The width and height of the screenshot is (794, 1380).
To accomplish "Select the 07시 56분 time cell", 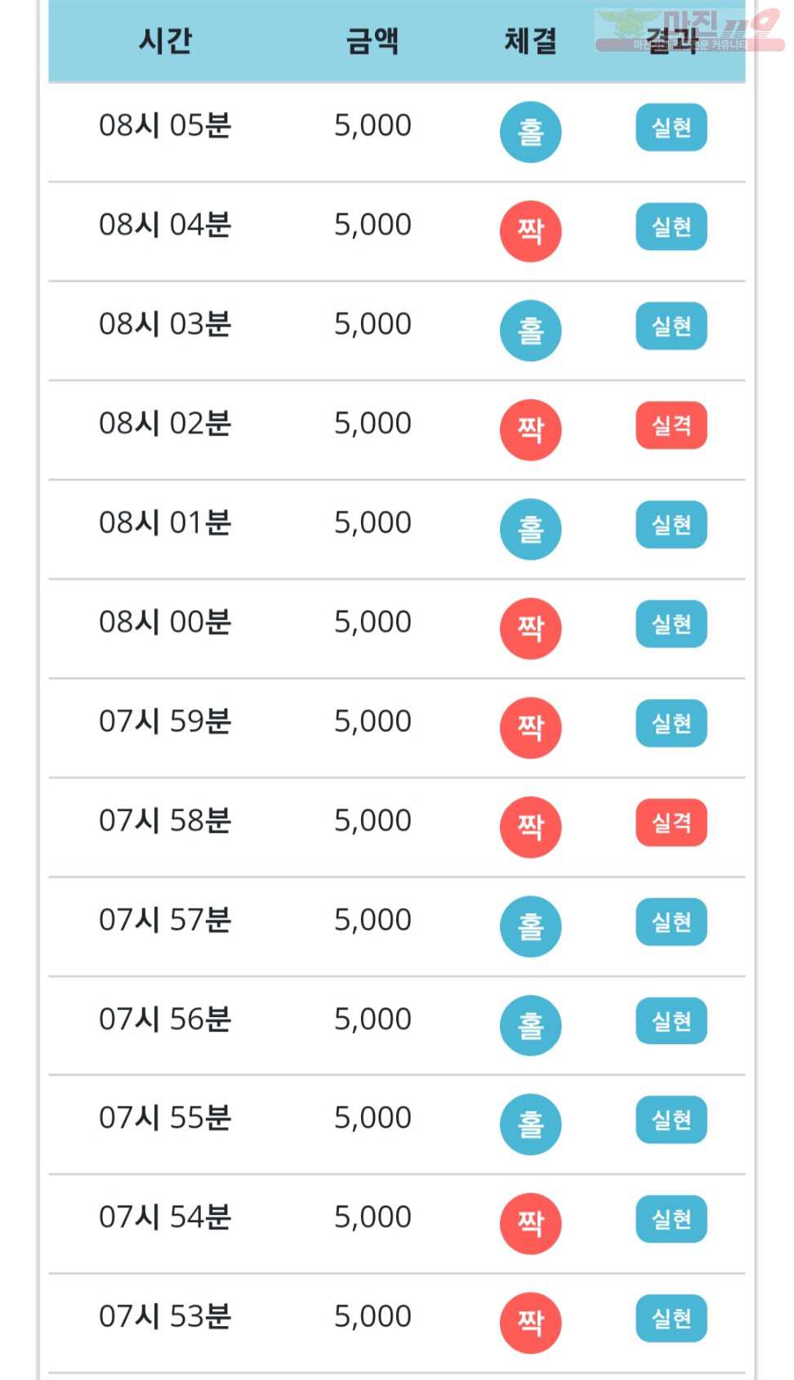I will tap(165, 1019).
